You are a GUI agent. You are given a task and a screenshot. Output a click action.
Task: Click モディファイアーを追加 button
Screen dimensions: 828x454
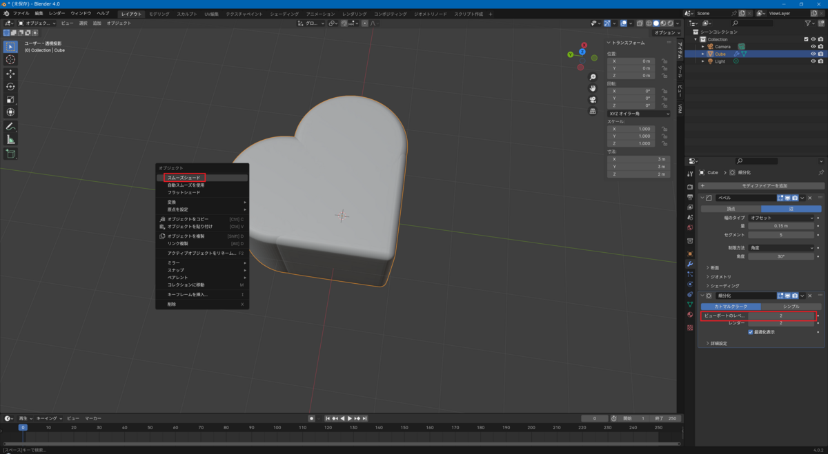pos(762,185)
